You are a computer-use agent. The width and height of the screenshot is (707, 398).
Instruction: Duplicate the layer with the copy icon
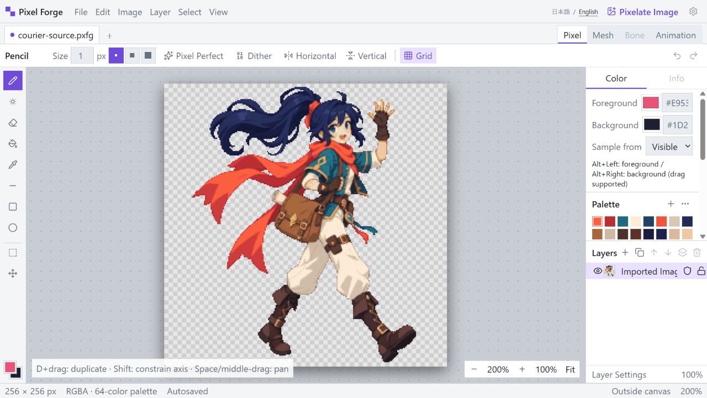point(640,253)
